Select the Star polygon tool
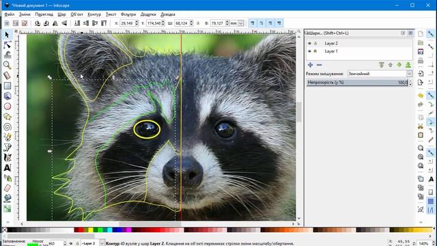This screenshot has width=437, height=246. click(x=8, y=117)
